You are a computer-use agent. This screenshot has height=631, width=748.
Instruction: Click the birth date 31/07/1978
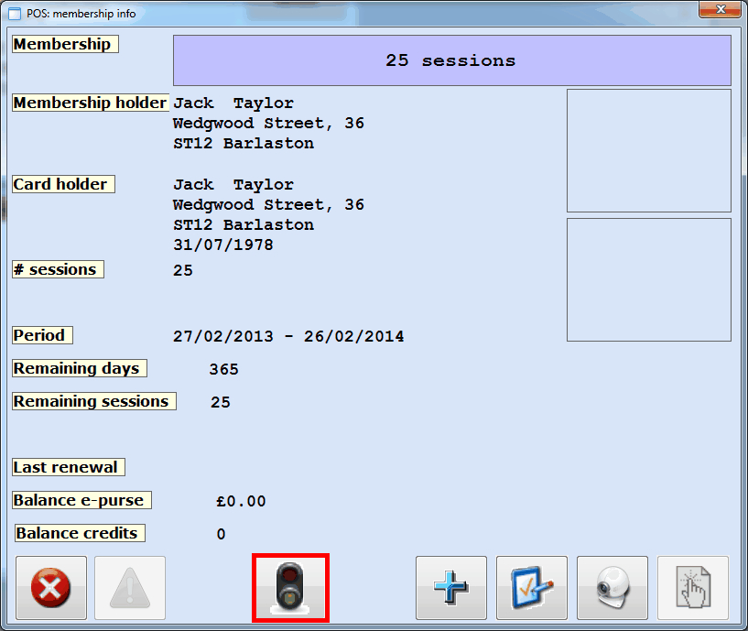pyautogui.click(x=223, y=245)
